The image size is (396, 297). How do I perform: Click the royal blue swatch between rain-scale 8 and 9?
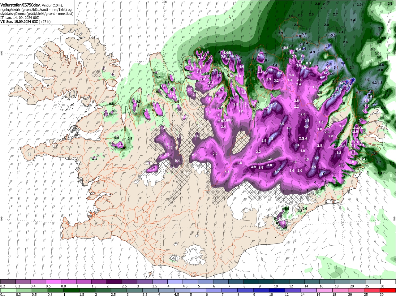click(245, 290)
